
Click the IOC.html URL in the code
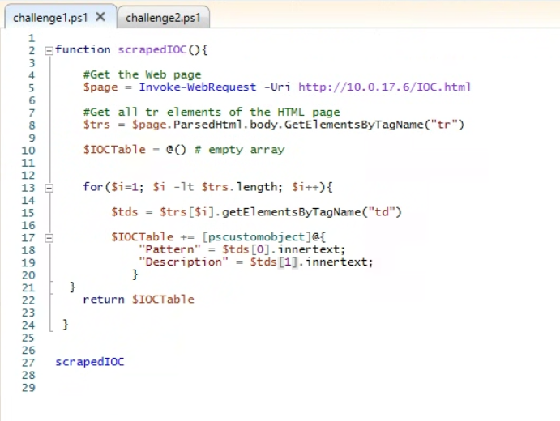pos(384,87)
